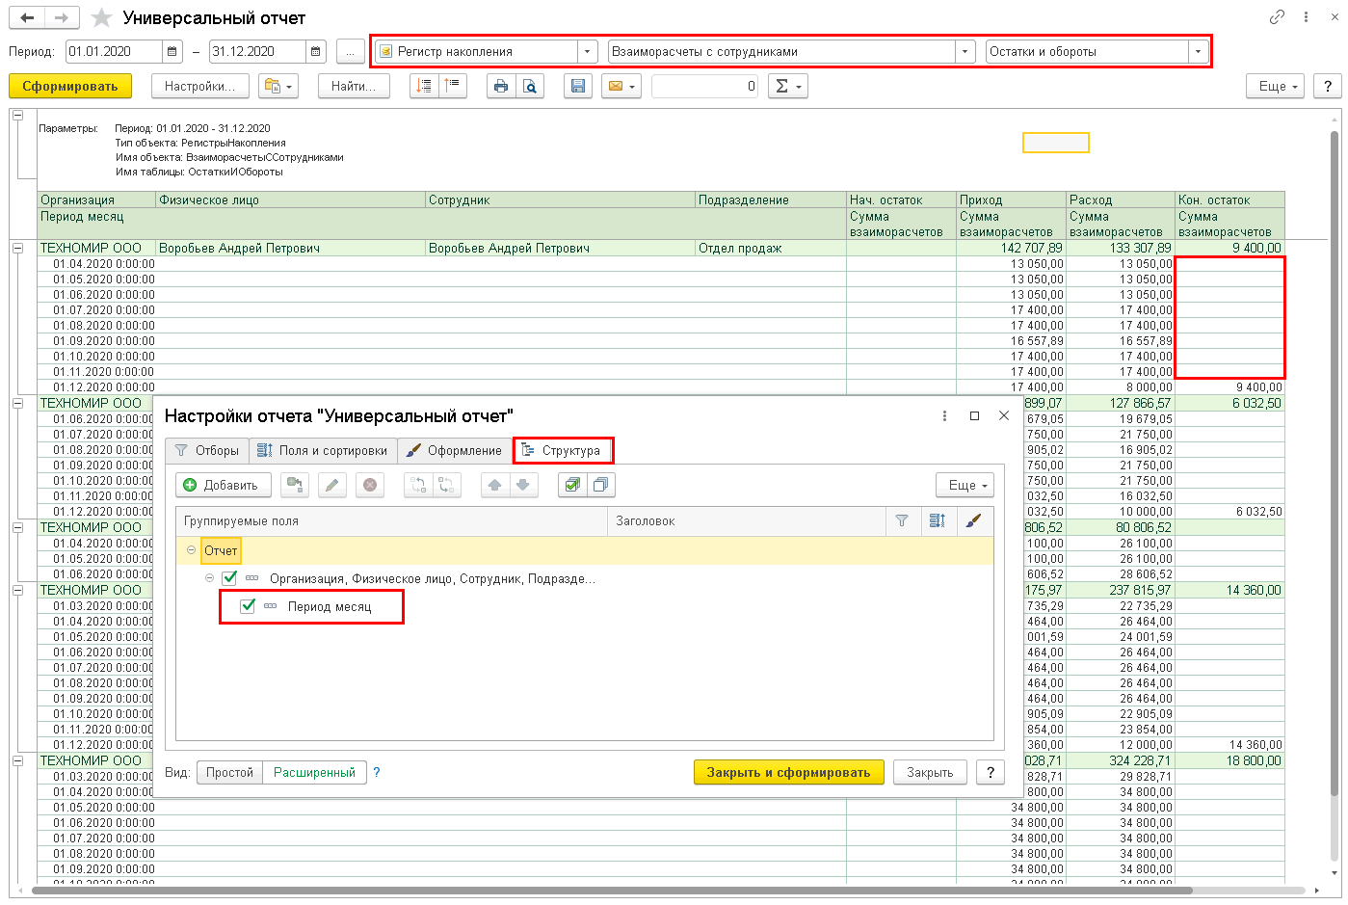Click the print report icon
The image size is (1348, 905).
click(501, 86)
